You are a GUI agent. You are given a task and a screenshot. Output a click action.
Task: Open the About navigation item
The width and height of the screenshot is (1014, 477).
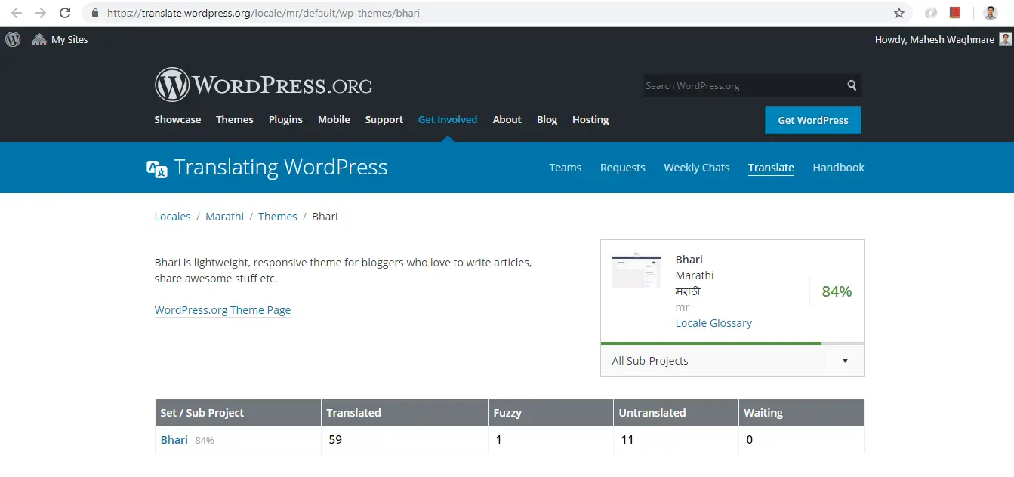[507, 119]
